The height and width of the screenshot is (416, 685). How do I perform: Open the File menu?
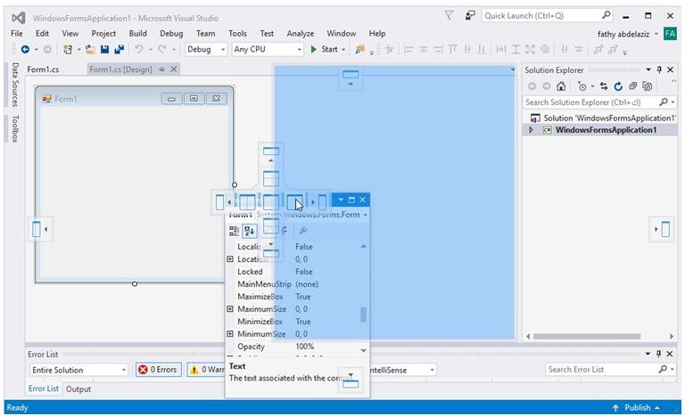(17, 34)
